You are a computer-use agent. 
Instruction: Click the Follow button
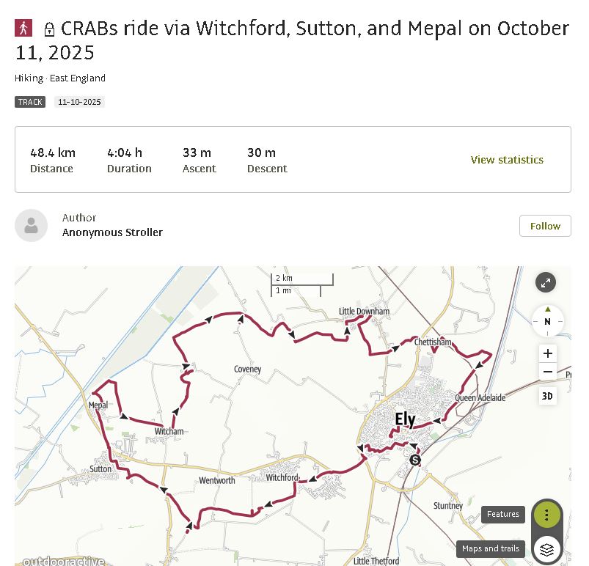pyautogui.click(x=545, y=226)
